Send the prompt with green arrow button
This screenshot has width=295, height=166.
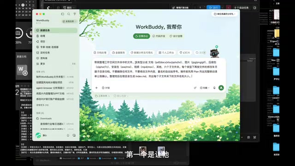tap(221, 88)
